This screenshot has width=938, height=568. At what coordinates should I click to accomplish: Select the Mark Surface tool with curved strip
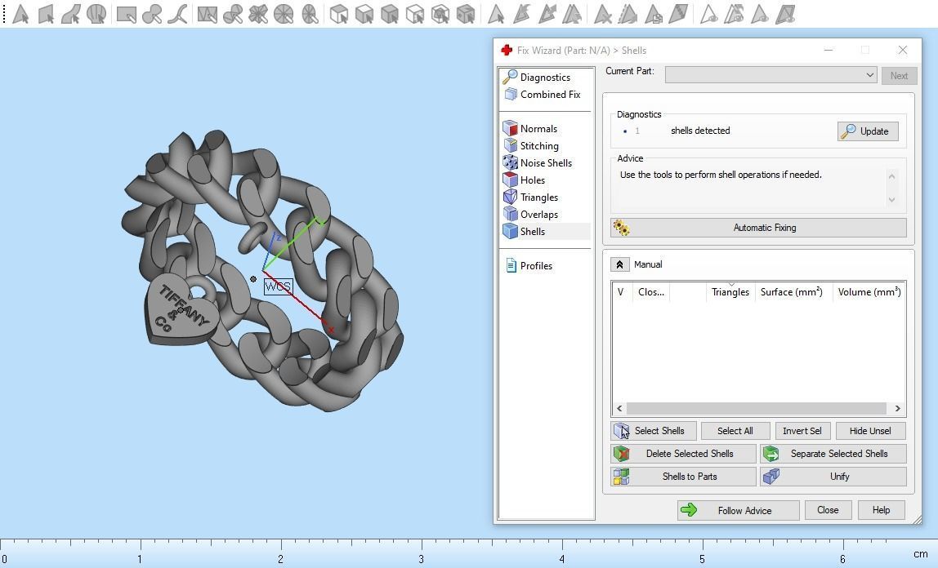[70, 14]
